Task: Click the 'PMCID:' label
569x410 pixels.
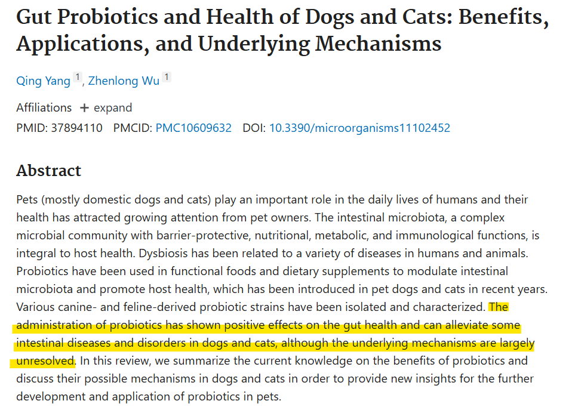Action: point(133,128)
